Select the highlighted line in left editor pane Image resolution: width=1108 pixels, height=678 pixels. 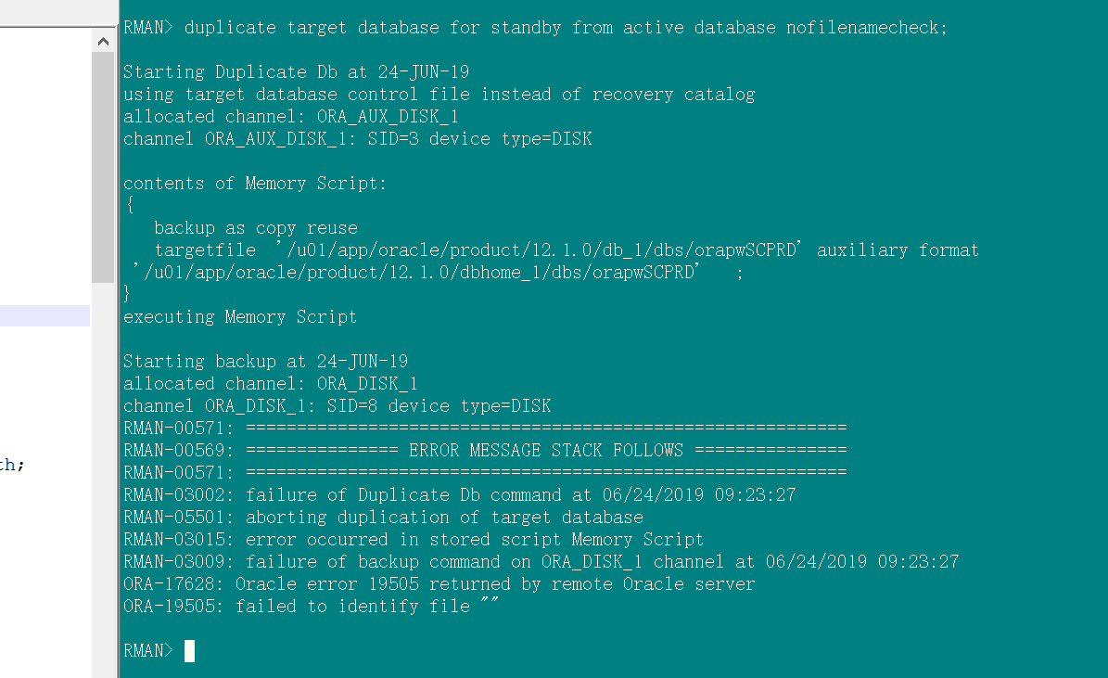[45, 316]
